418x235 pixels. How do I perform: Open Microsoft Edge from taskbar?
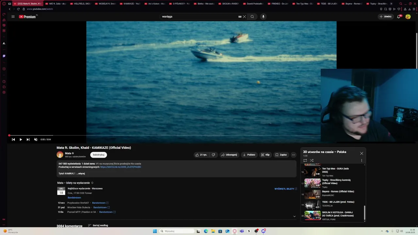(206, 231)
